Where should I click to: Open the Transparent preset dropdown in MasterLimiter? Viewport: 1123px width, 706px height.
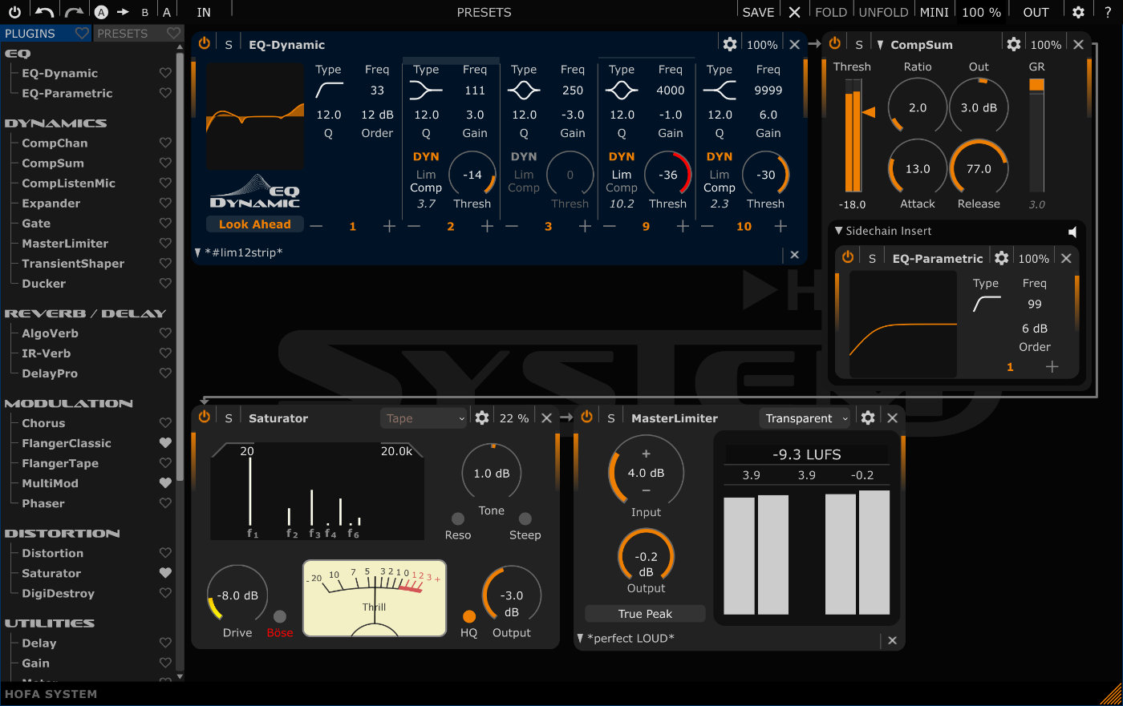point(805,418)
